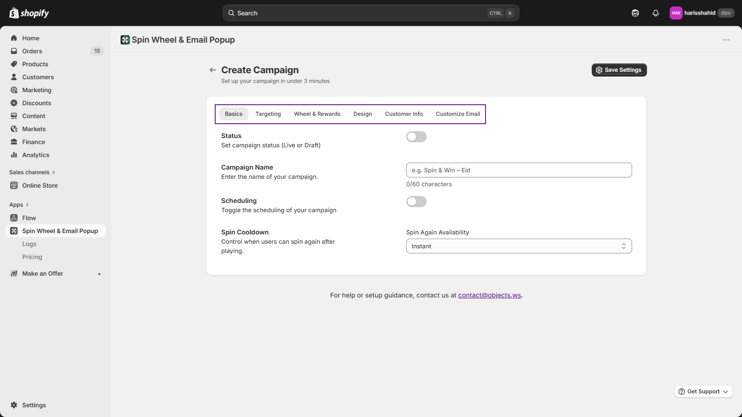Go to the Customize Email tab
742x417 pixels.
point(458,114)
